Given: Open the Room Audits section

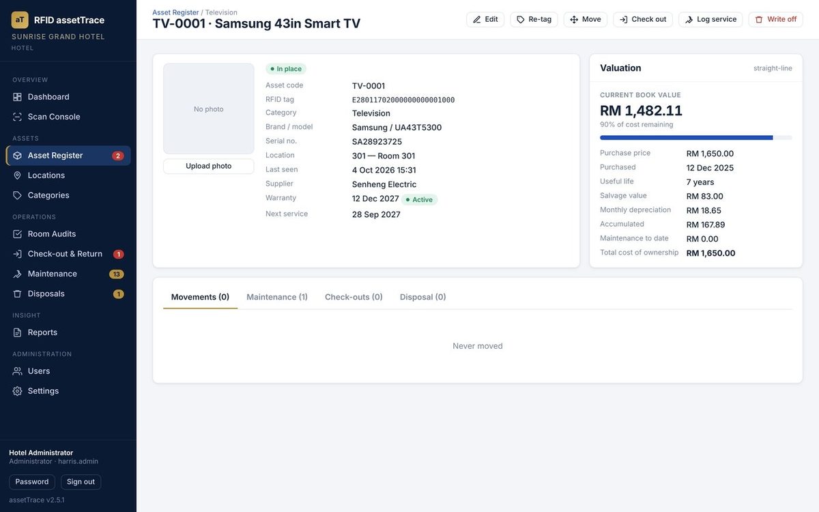Looking at the screenshot, I should (x=68, y=234).
